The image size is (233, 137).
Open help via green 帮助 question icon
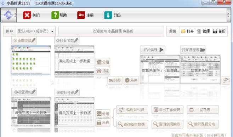[55, 15]
